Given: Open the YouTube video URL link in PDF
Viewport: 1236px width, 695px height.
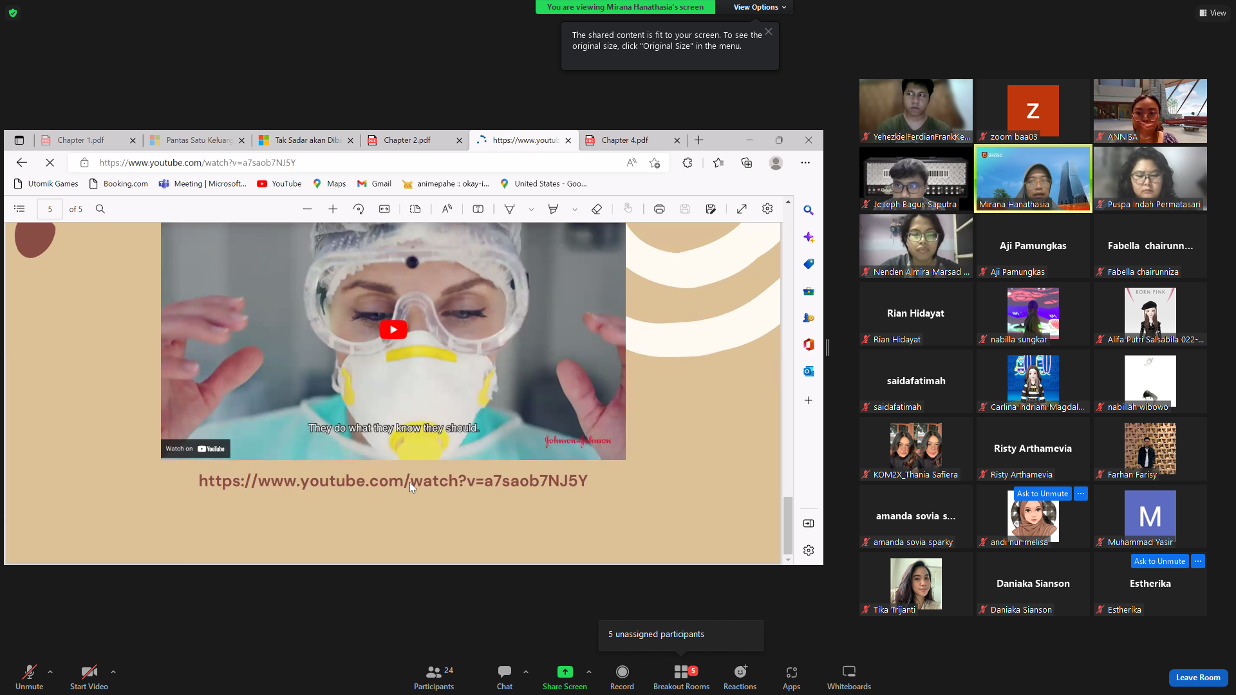Looking at the screenshot, I should pyautogui.click(x=393, y=481).
